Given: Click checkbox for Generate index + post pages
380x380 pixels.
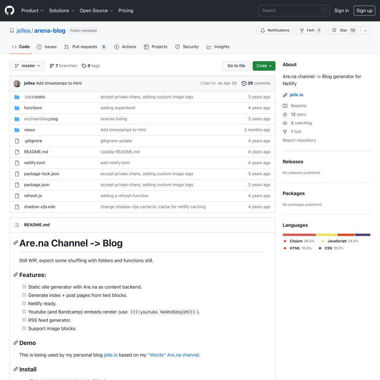Looking at the screenshot, I should coord(24,295).
